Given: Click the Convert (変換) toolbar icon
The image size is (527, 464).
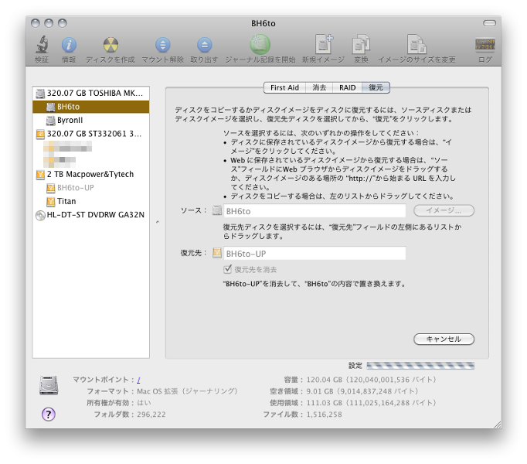Looking at the screenshot, I should (361, 44).
